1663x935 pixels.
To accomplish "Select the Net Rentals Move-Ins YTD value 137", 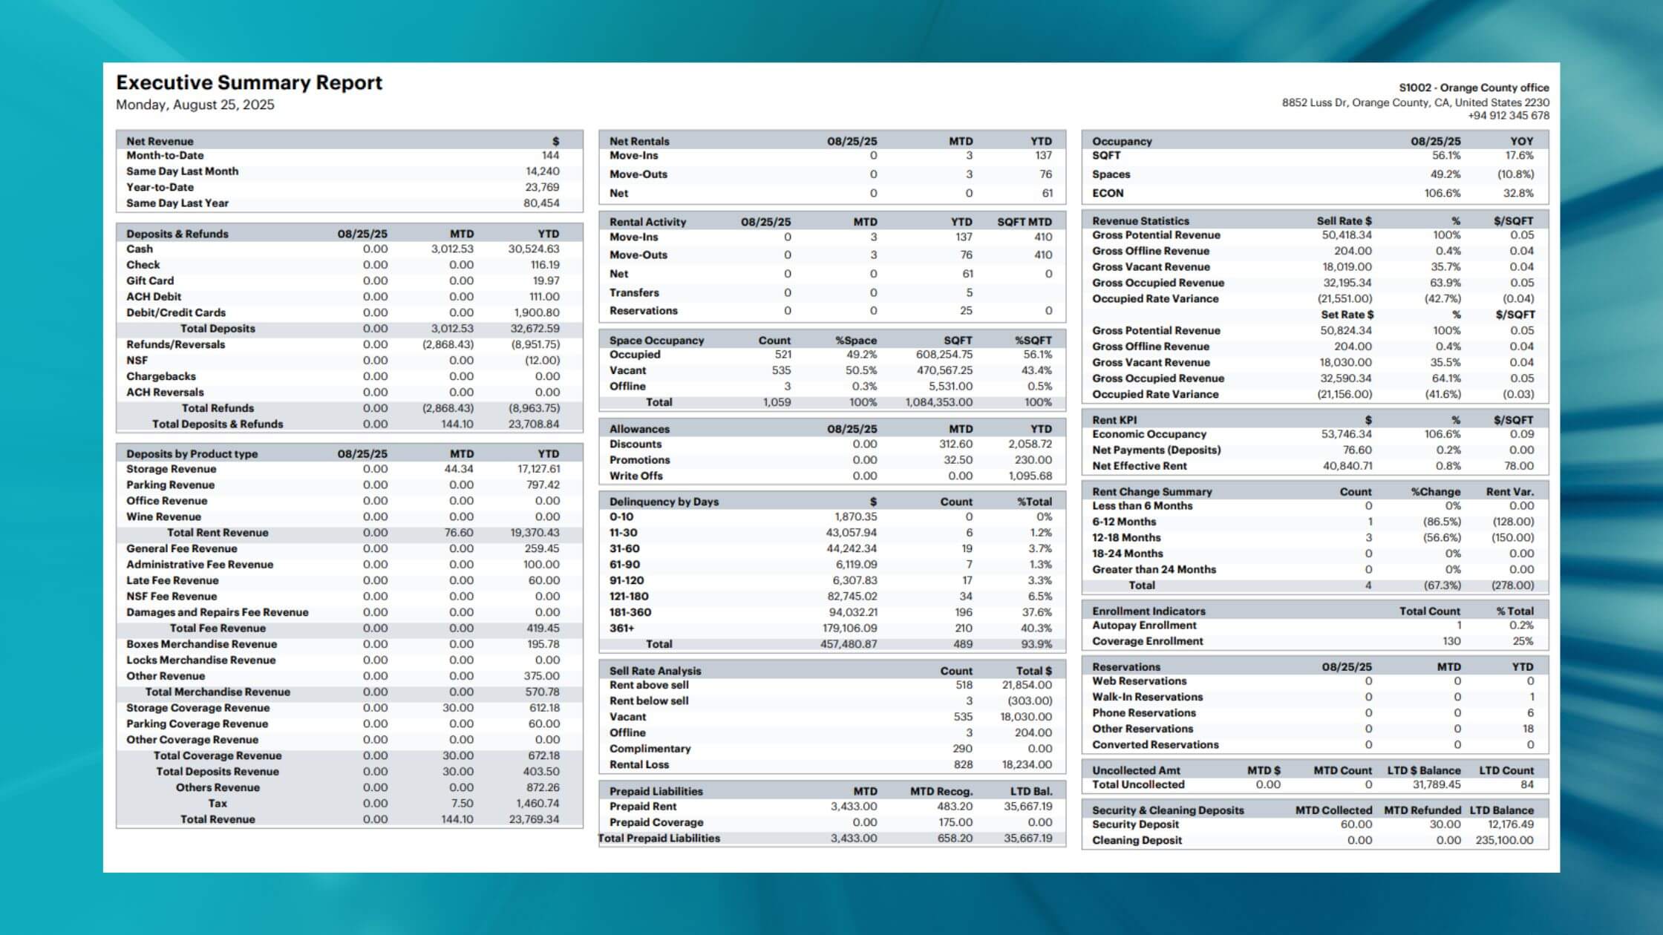I will click(x=1043, y=155).
